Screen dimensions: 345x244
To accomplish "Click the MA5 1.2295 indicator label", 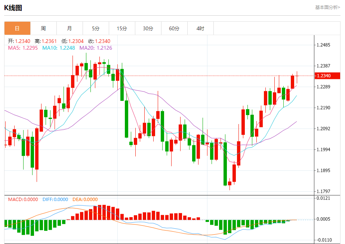I will click(x=23, y=48).
